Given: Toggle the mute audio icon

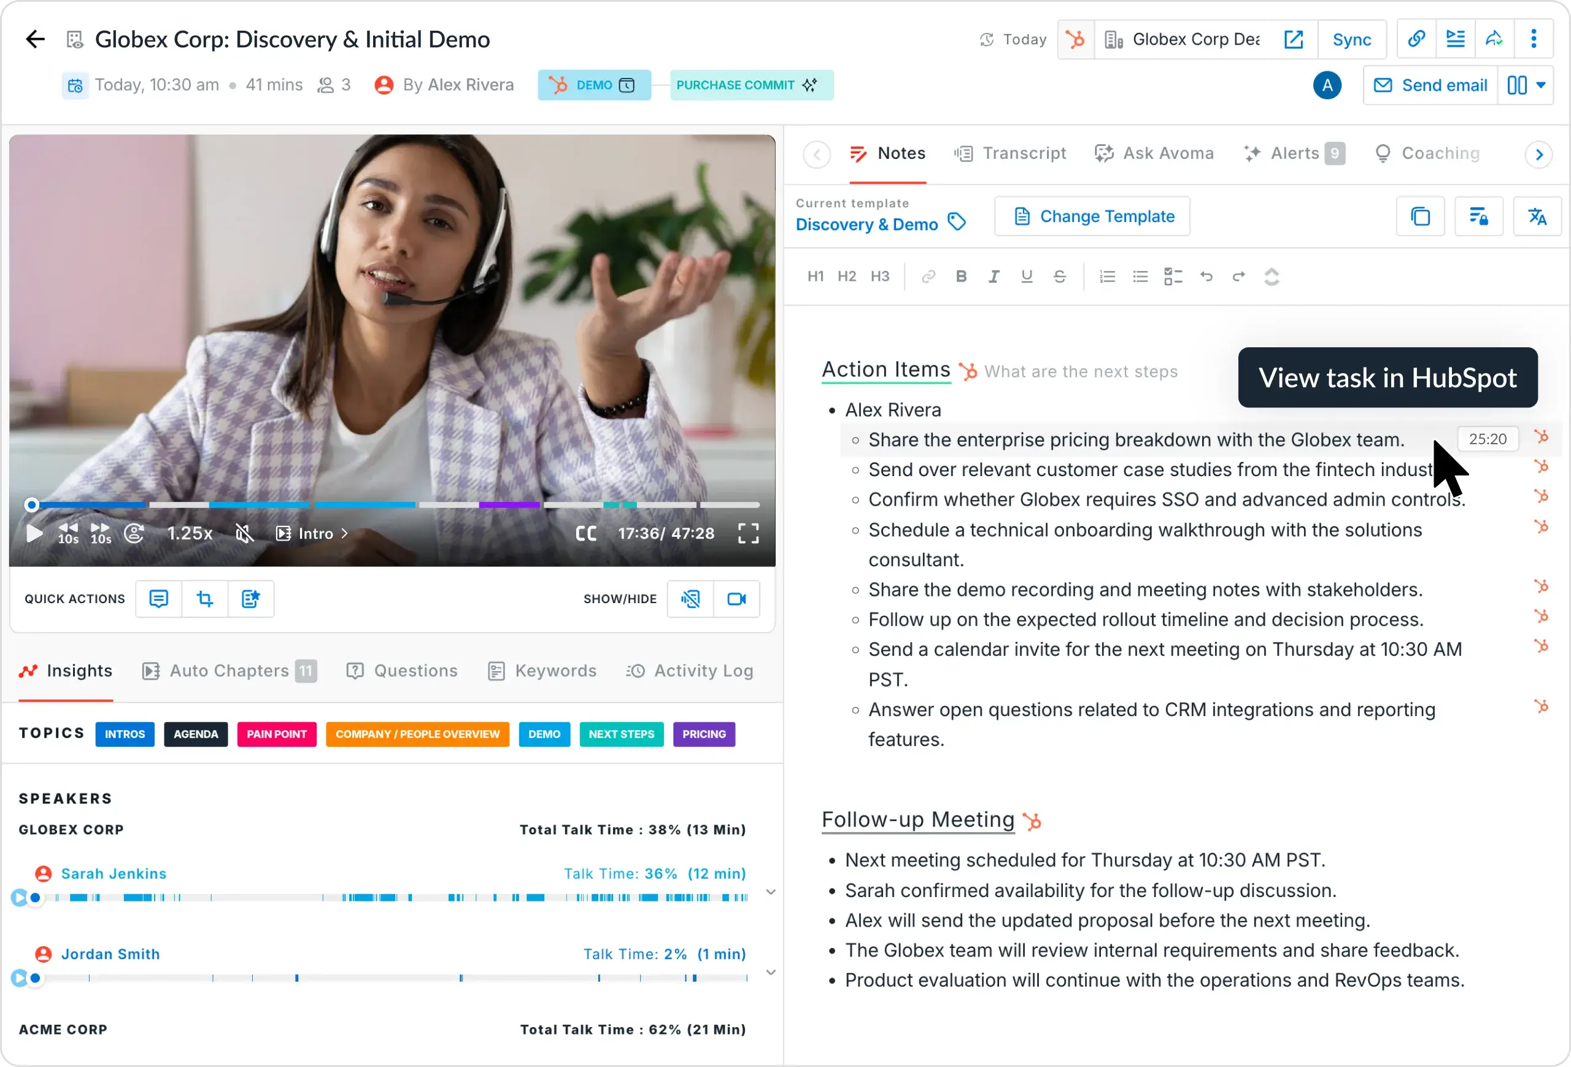Looking at the screenshot, I should 244,533.
